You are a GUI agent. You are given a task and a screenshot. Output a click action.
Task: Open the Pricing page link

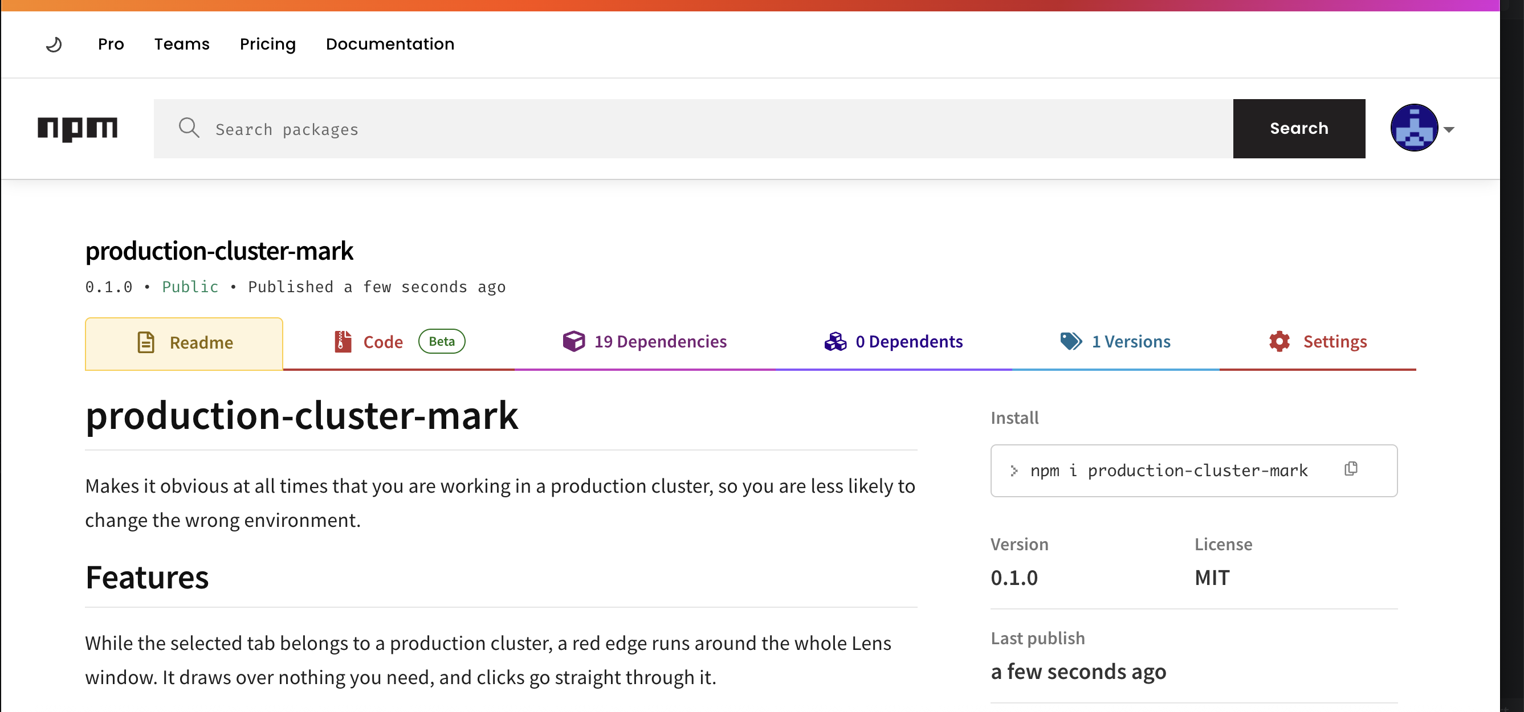pos(267,44)
